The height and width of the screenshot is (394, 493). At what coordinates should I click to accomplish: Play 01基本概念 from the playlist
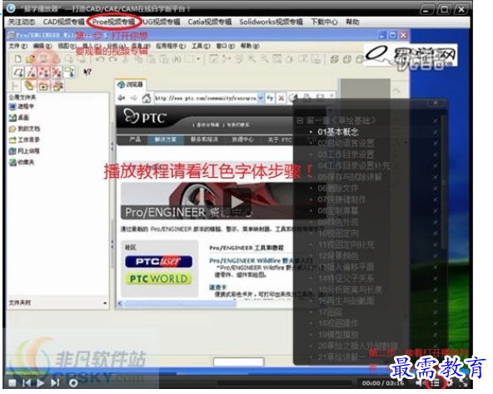(x=338, y=132)
